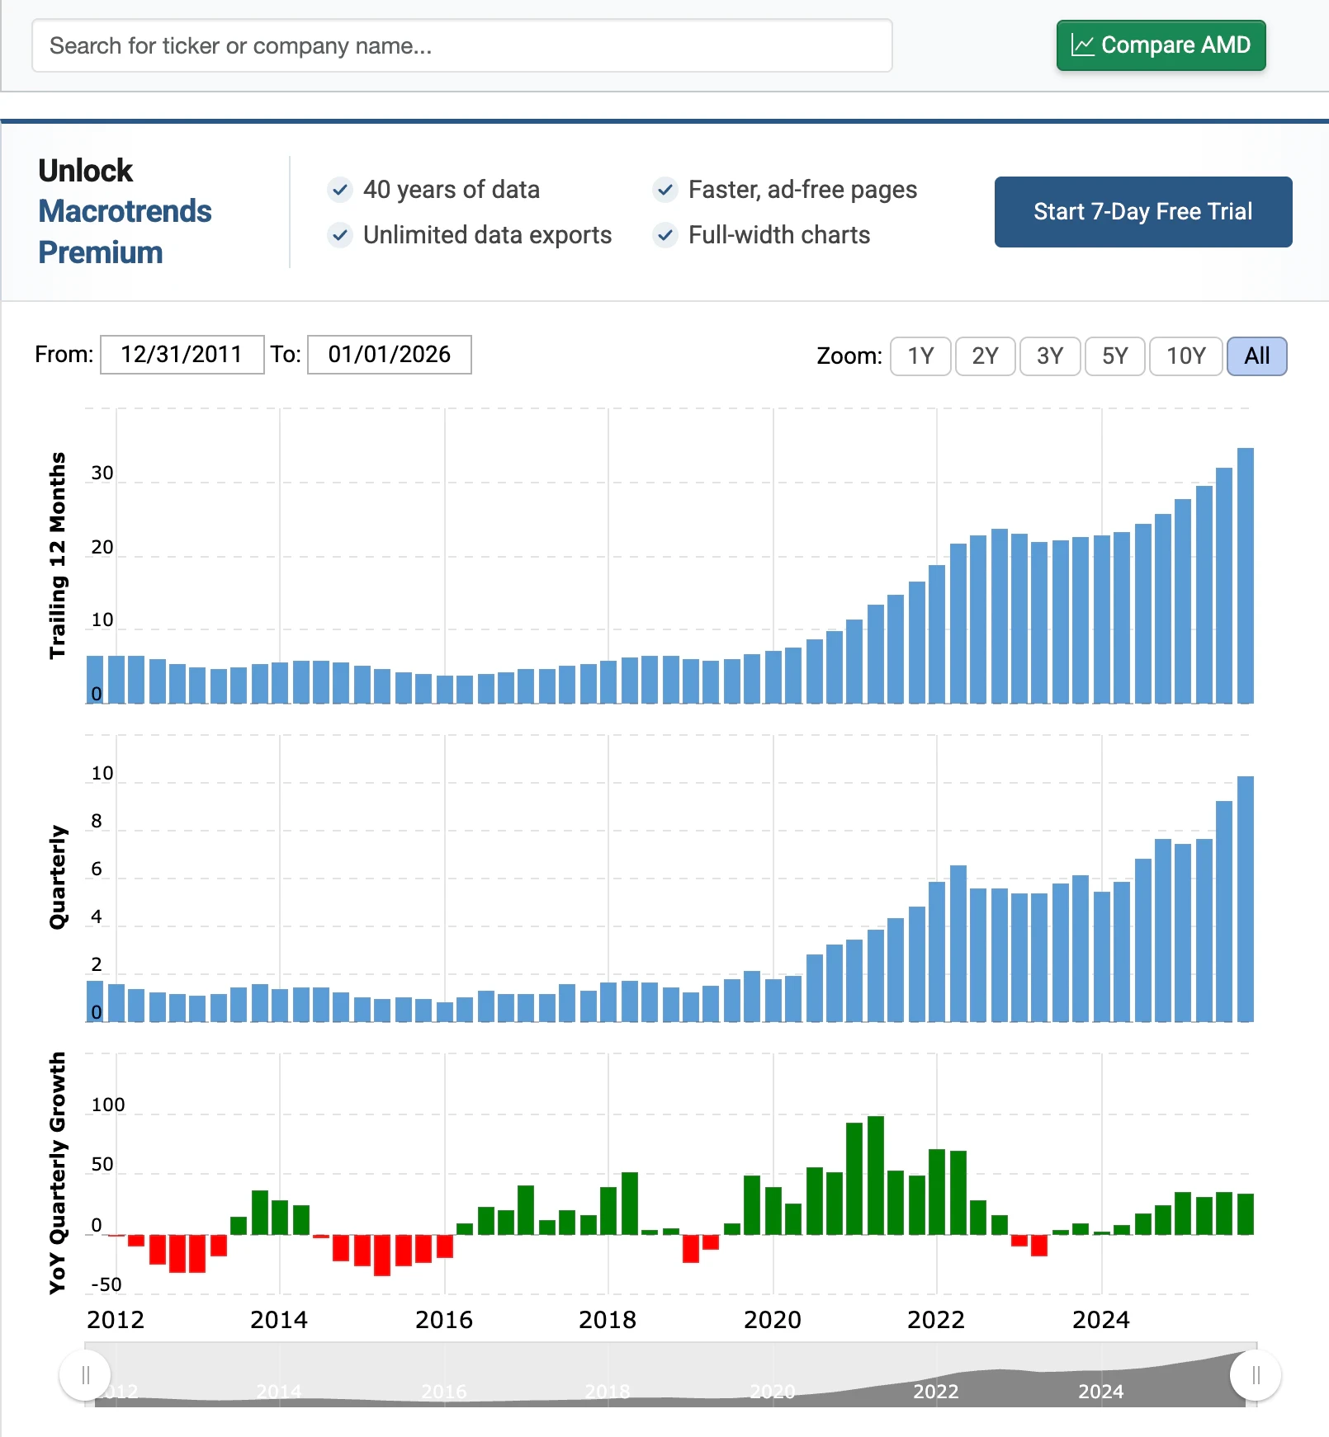The height and width of the screenshot is (1437, 1329).
Task: Click the chart icon on Compare AMD button
Action: point(1083,45)
